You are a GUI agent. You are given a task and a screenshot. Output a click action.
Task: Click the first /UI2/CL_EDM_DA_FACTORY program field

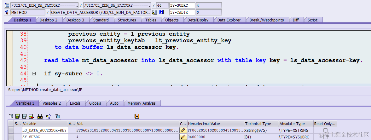point(44,5)
